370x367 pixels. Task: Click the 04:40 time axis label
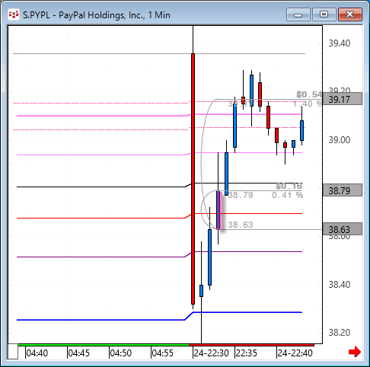37,353
